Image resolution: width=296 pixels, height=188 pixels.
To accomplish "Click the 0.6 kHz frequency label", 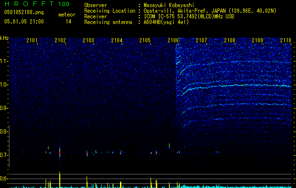I will pos(4,179).
